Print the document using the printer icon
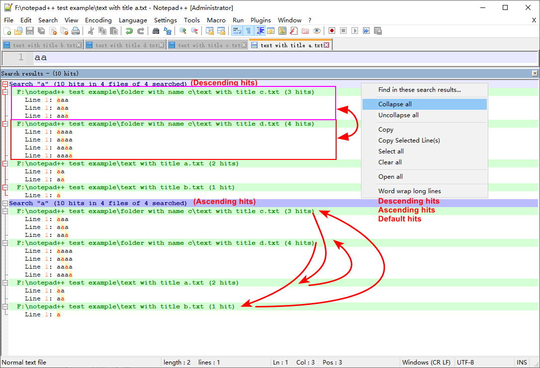The height and width of the screenshot is (368, 540). 76,31
